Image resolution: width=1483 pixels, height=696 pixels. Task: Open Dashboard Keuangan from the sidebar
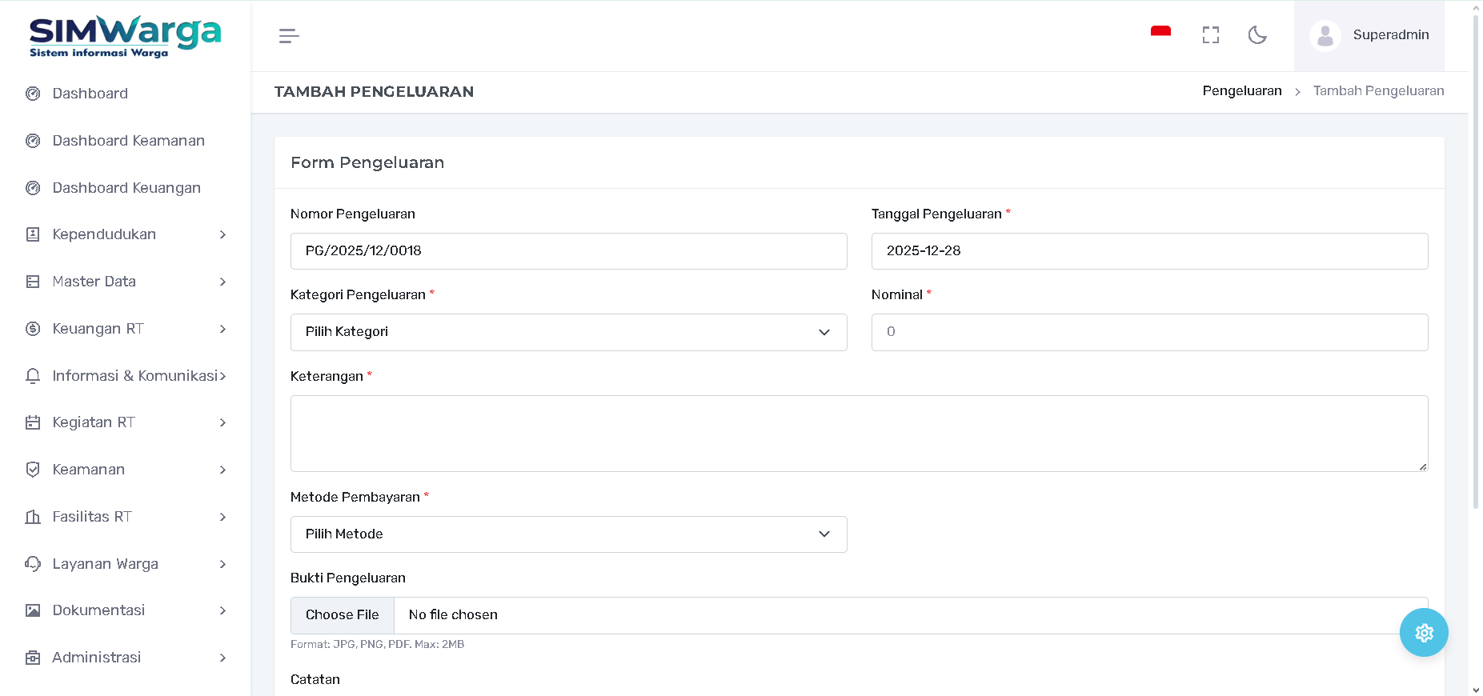126,188
